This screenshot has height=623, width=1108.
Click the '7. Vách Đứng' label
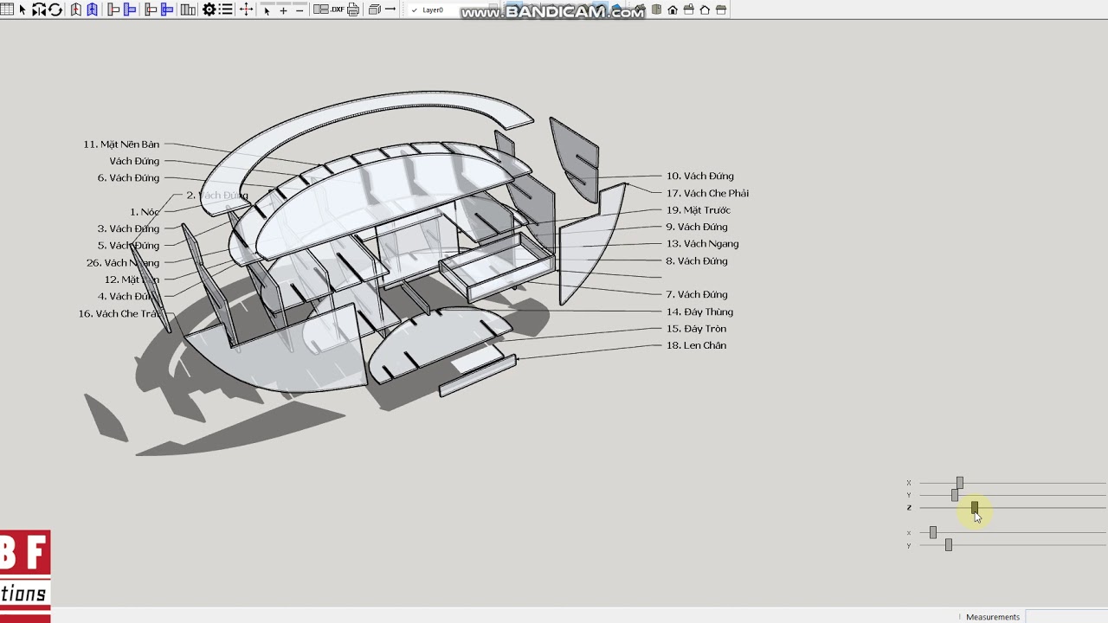point(697,294)
